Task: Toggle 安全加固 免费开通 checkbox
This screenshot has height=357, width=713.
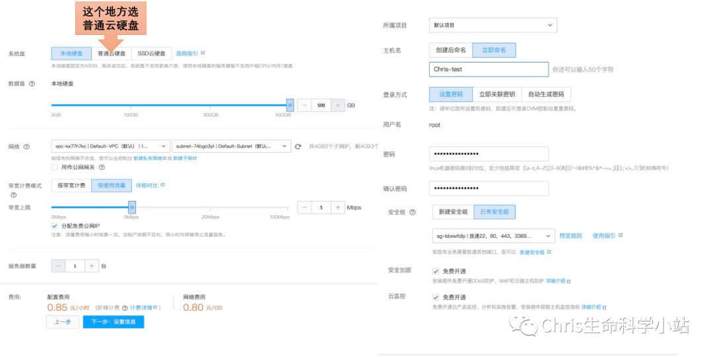Action: [x=436, y=271]
